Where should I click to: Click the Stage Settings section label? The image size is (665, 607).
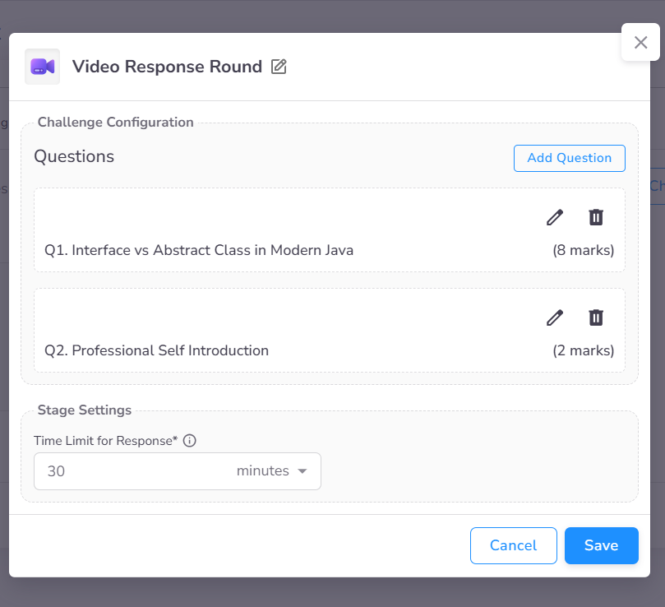pos(84,410)
